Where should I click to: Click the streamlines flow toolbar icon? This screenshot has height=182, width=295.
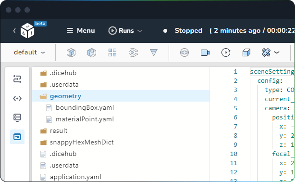click(134, 52)
